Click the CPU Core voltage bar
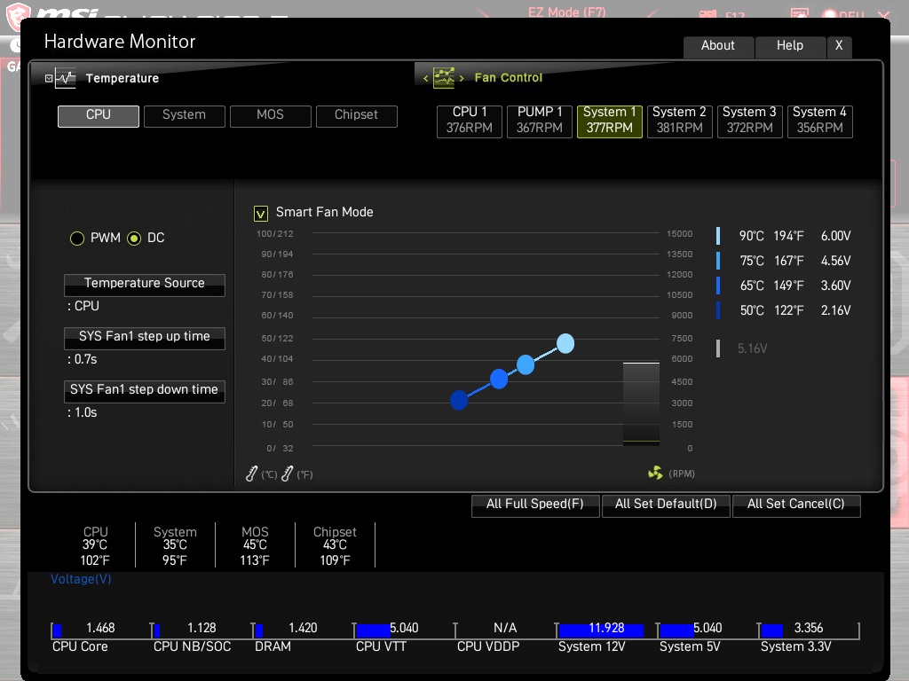This screenshot has height=681, width=909. click(58, 630)
